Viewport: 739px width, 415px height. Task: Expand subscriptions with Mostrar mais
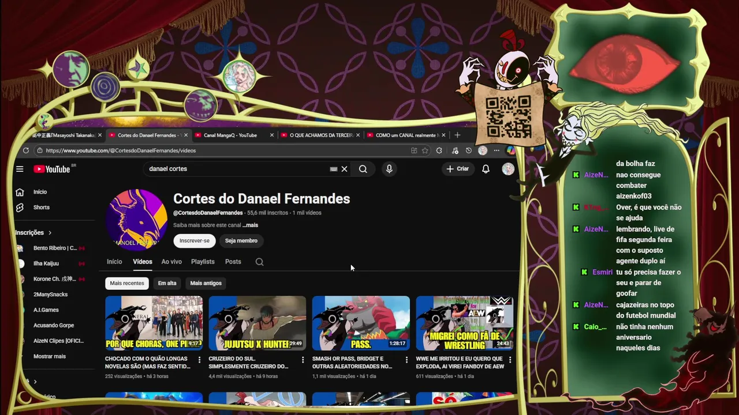tap(50, 356)
